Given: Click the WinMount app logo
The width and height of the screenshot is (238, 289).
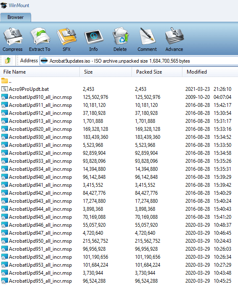Looking at the screenshot, I should 4,5.
